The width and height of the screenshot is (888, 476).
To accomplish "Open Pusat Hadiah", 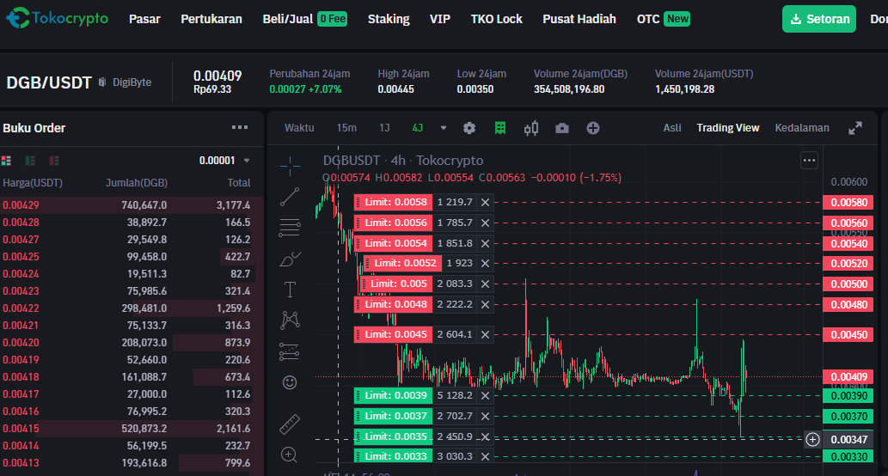I will 579,19.
